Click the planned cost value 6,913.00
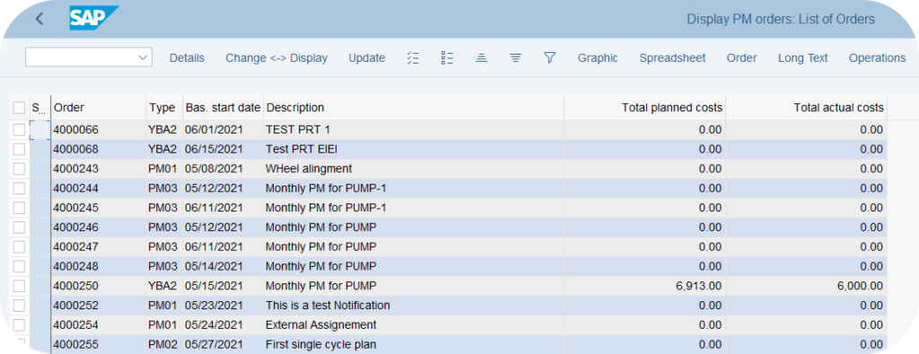919x354 pixels. pos(698,286)
